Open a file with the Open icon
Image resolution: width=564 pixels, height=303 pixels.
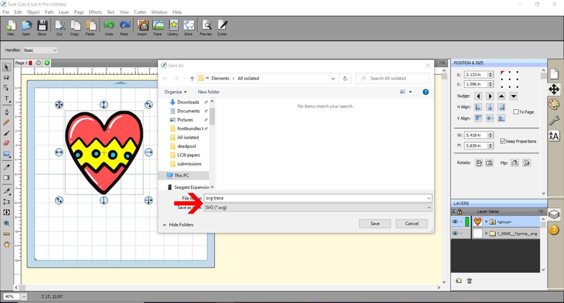(26, 28)
